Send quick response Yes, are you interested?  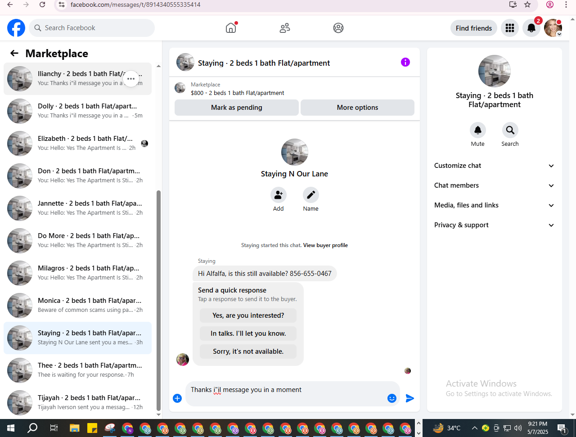[248, 315]
